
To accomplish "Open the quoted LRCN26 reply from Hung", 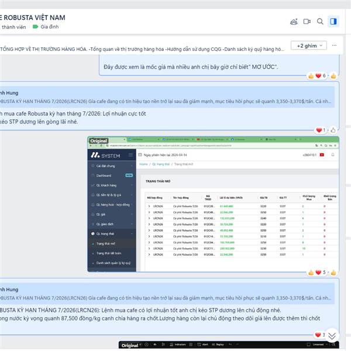I will 166,97.
